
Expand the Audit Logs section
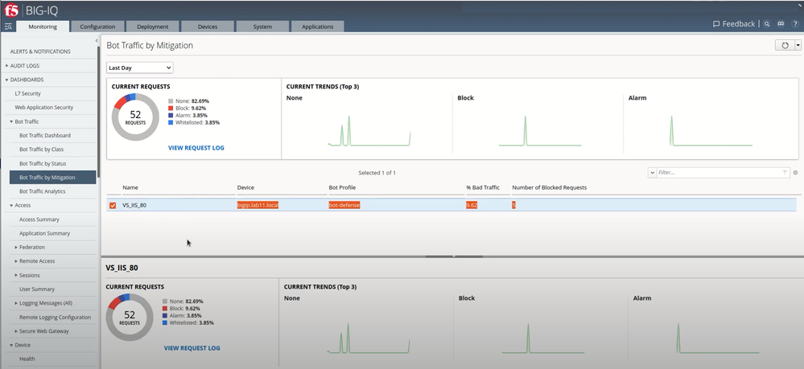click(x=7, y=66)
